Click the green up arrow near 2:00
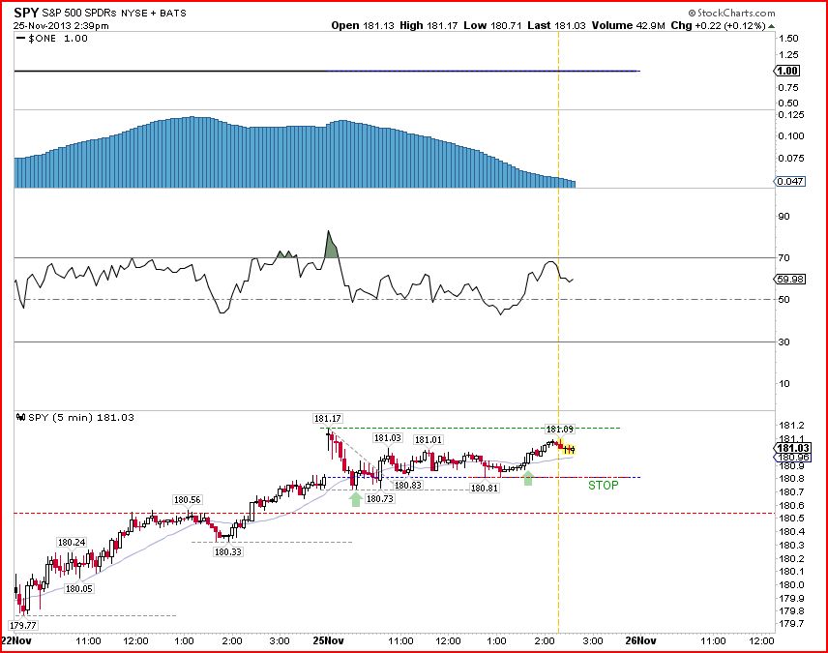Viewport: 828px width, 653px height. coord(527,478)
